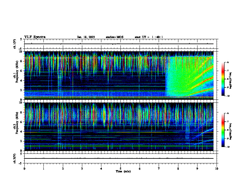Click the "-6" tick on the upper color bar

[x=227, y=62]
